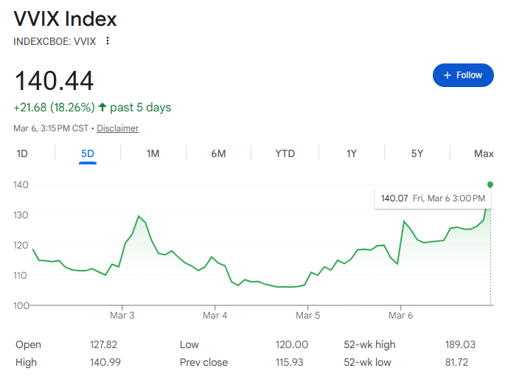Switch to the 1D time range
Image resolution: width=505 pixels, height=385 pixels.
click(22, 153)
